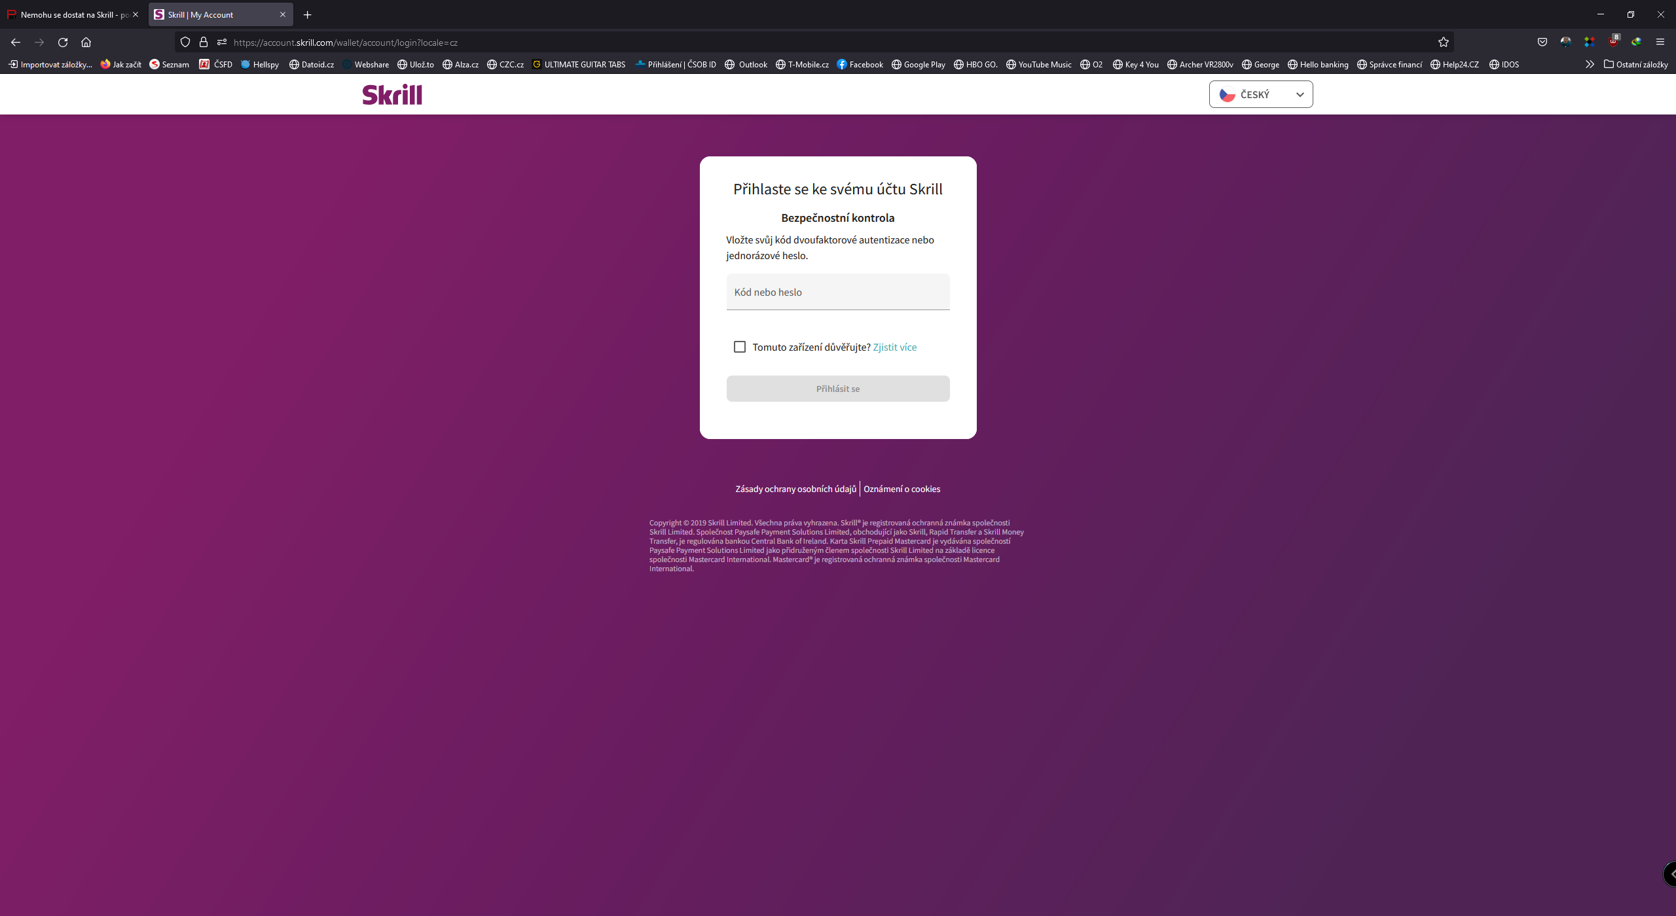The image size is (1676, 916).
Task: Open Zásady ochrany osobních údajů link
Action: point(795,489)
